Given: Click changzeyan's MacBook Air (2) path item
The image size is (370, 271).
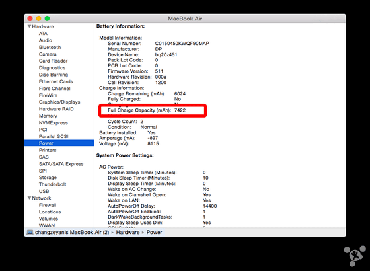Looking at the screenshot, I should point(72,232).
